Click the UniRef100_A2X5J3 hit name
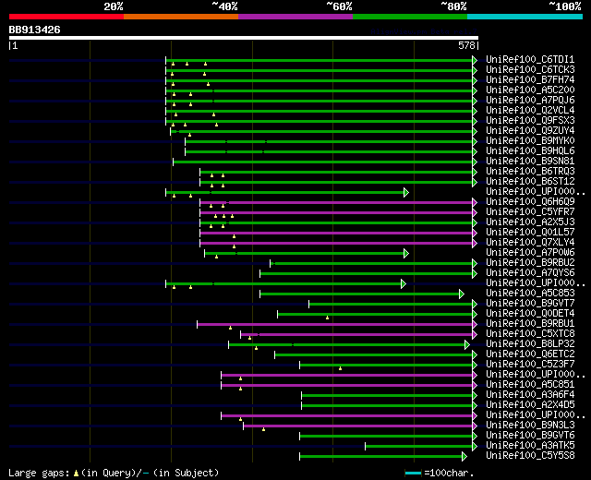The height and width of the screenshot is (480, 591). pos(530,222)
